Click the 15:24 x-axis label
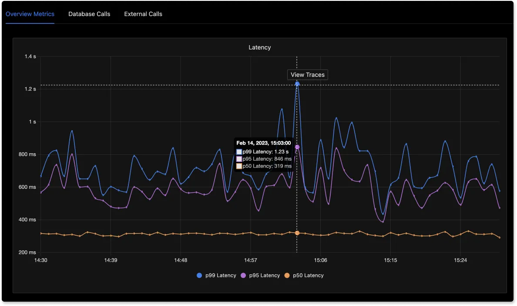This screenshot has height=306, width=517. point(460,260)
